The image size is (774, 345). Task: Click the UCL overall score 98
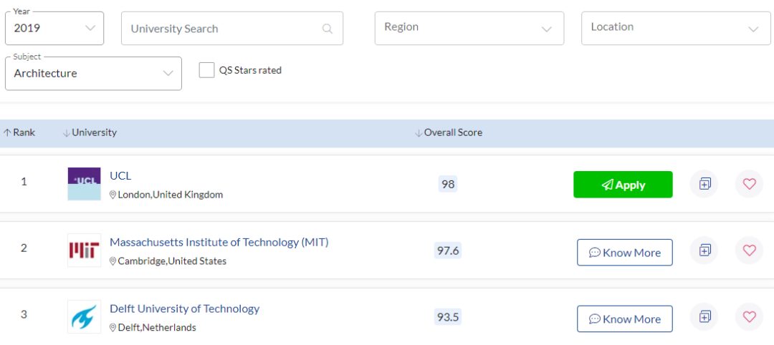448,185
